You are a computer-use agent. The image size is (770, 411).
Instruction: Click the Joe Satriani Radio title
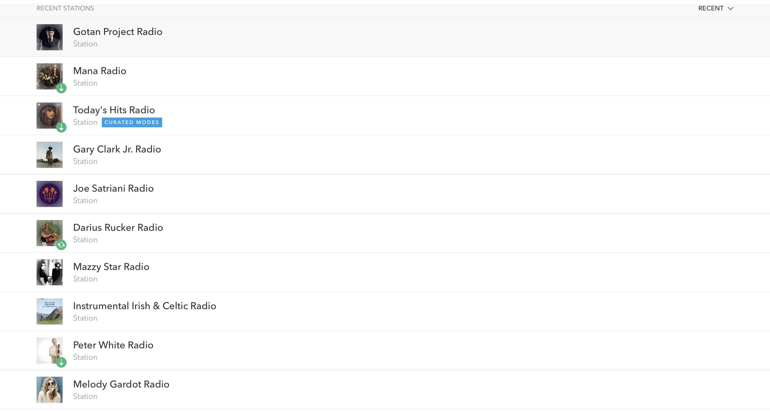(113, 188)
